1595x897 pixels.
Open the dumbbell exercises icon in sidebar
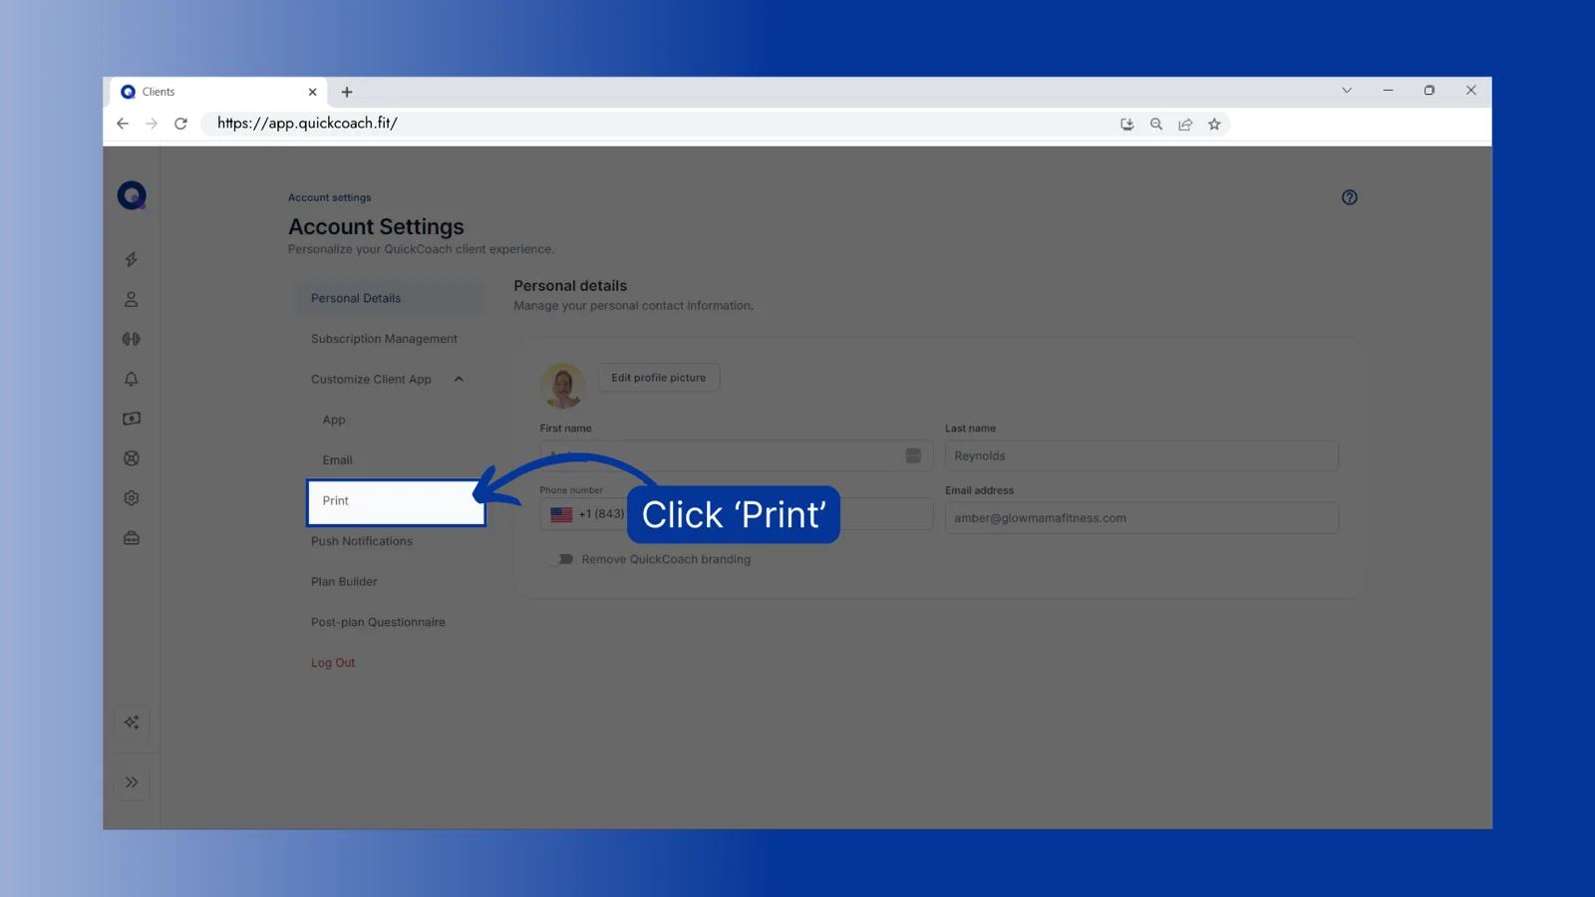coord(132,339)
